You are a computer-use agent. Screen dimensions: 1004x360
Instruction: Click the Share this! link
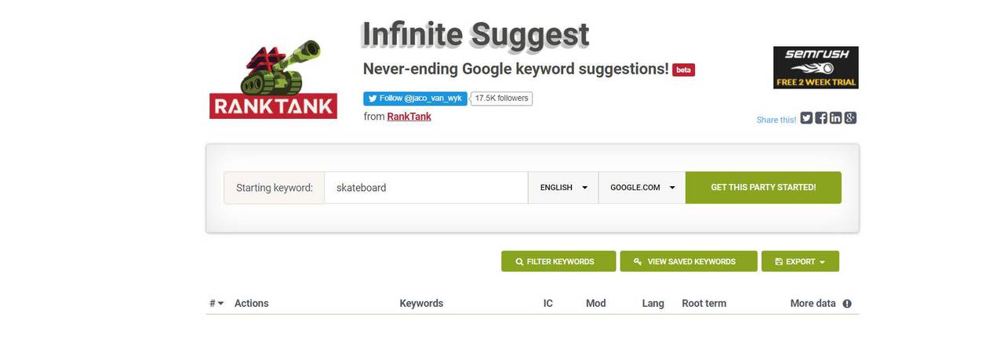pos(777,120)
